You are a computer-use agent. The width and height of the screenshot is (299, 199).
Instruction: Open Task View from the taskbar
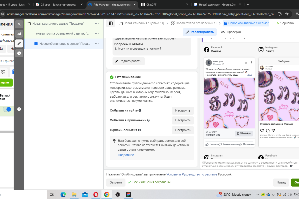[x=52, y=195]
